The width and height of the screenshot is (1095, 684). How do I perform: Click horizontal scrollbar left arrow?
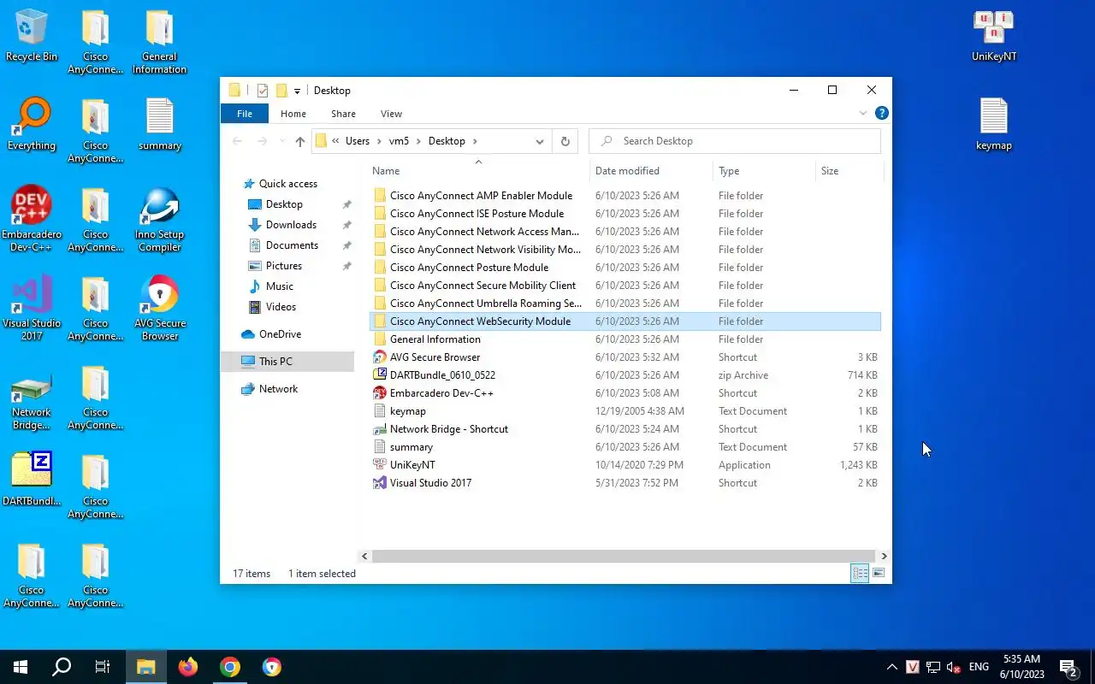click(364, 556)
